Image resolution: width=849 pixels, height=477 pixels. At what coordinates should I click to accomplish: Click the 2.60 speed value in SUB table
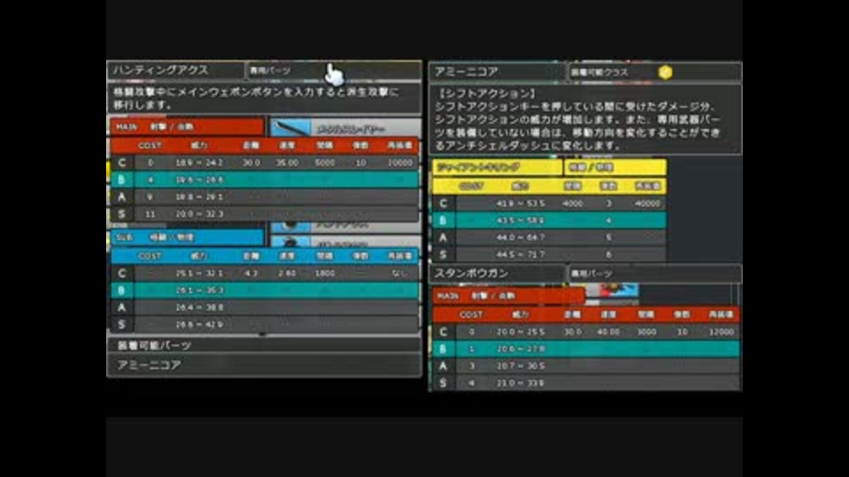tap(287, 273)
